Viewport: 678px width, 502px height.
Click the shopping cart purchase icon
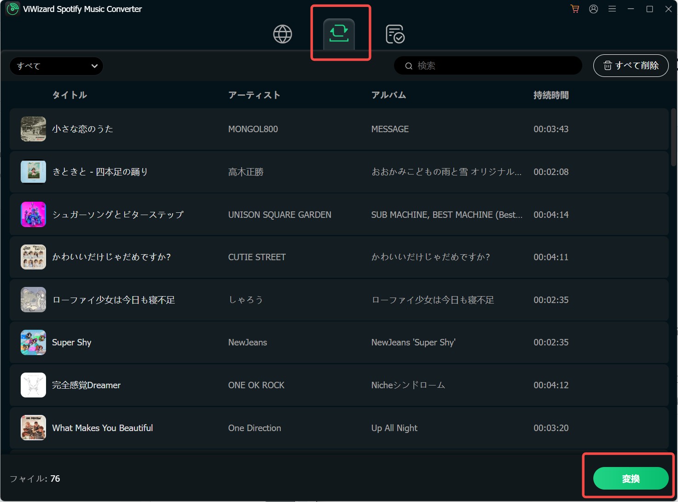[x=575, y=9]
